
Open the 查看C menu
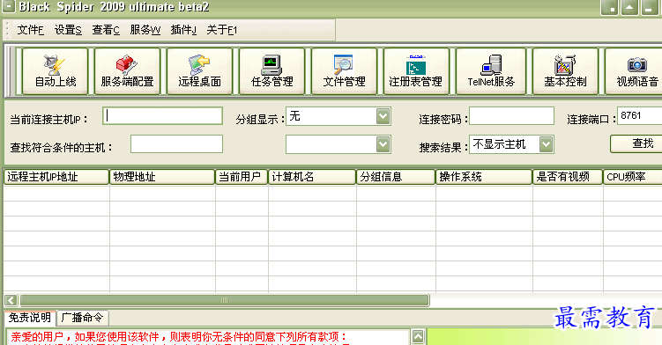pos(106,30)
